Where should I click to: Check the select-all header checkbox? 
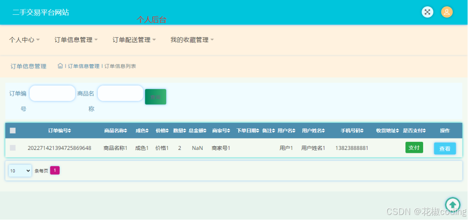13,130
